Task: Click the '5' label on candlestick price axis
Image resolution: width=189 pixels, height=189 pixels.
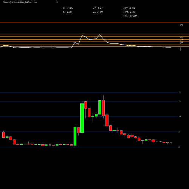Action: point(179,132)
